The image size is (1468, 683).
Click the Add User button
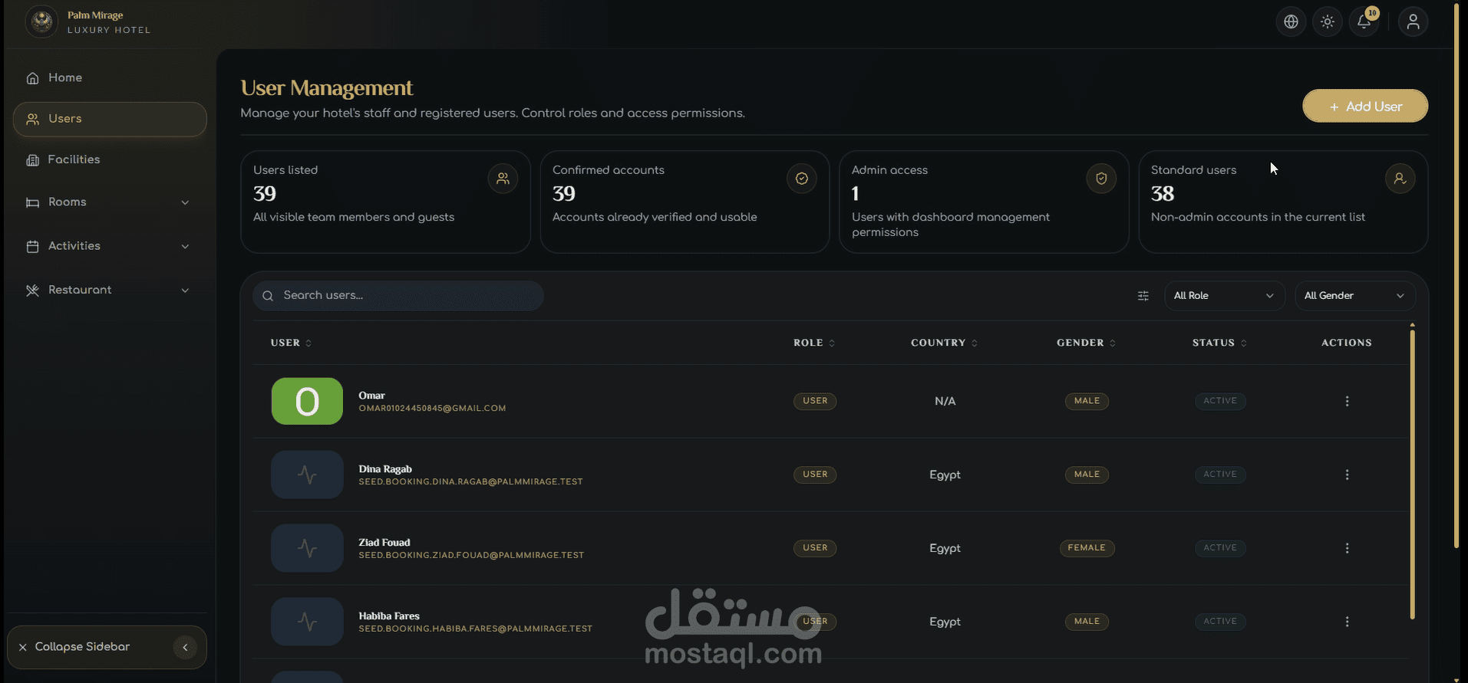(x=1364, y=107)
